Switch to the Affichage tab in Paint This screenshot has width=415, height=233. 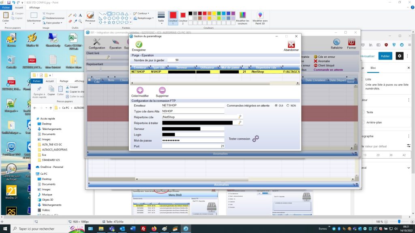(34, 7)
